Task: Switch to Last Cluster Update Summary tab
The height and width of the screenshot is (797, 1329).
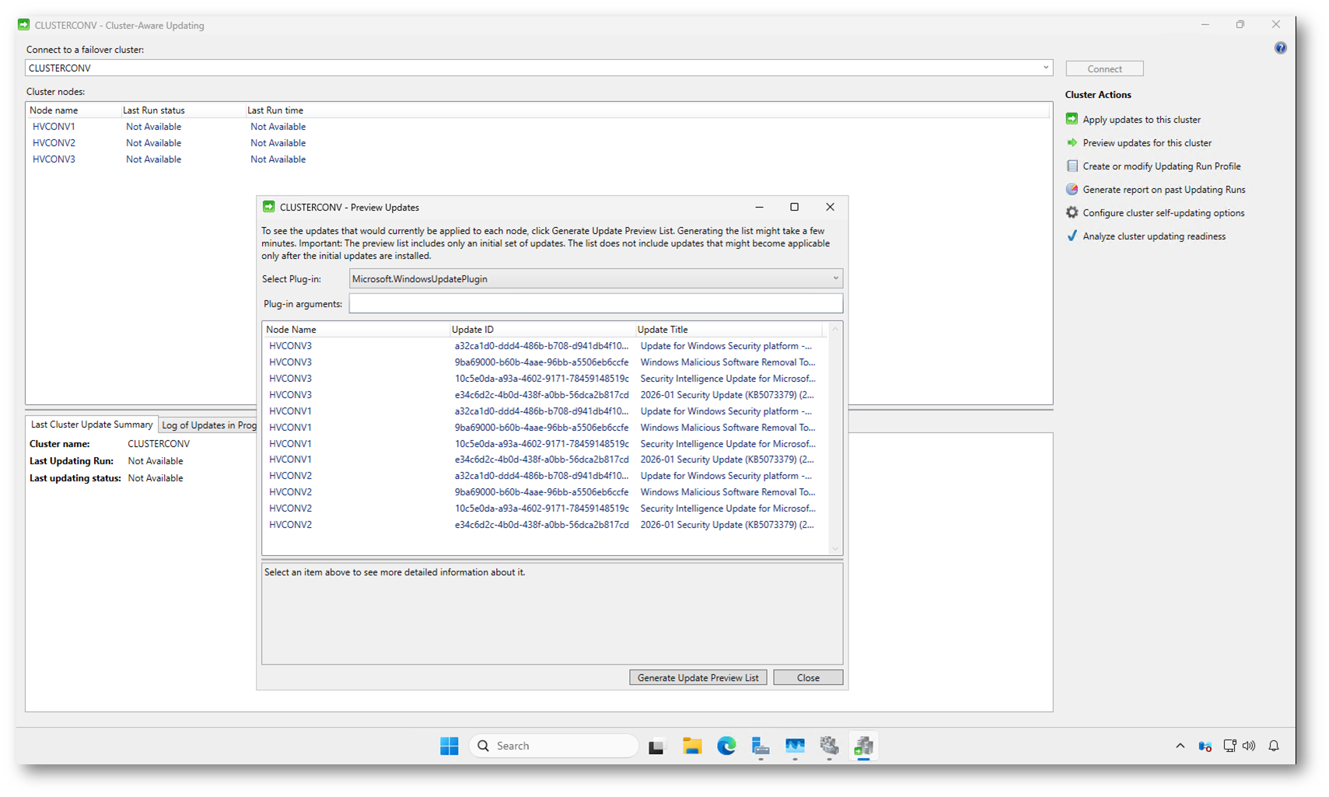Action: tap(92, 425)
